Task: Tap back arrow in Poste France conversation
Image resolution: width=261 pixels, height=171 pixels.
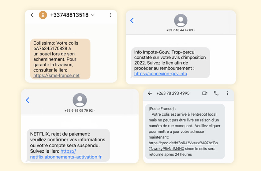Action: pos(150,93)
